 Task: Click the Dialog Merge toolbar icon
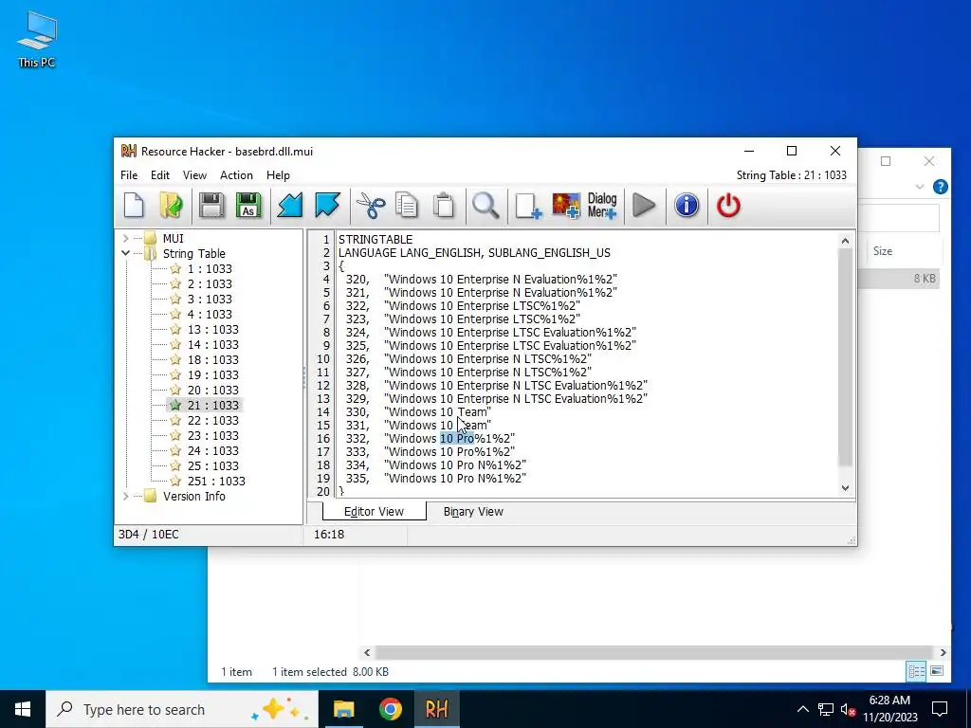pos(602,206)
